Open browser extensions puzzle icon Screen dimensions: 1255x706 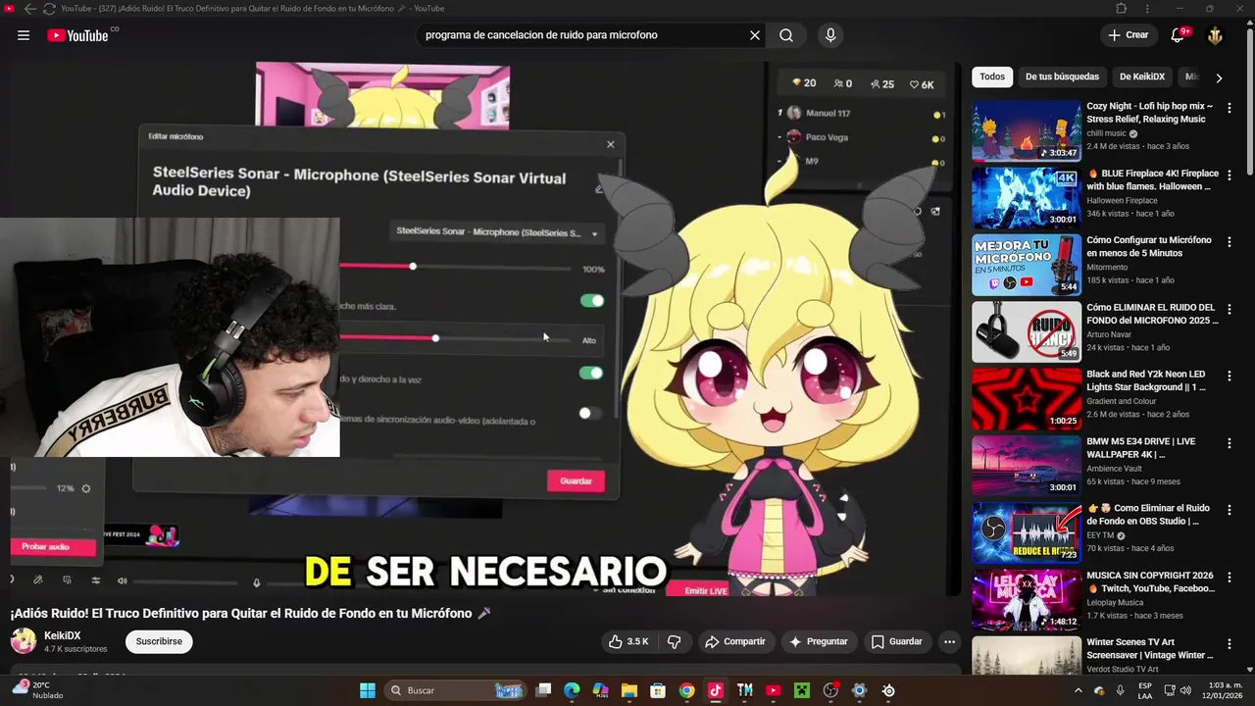(x=1122, y=9)
